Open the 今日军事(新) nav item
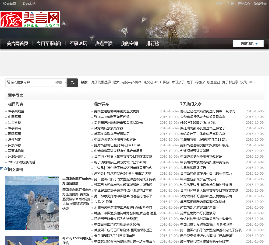Viewport: 269px width, 245px height. pyautogui.click(x=49, y=43)
